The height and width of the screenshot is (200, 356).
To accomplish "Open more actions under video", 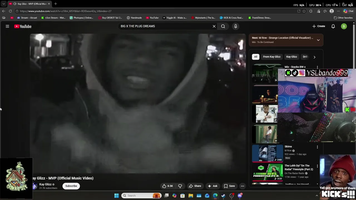I will pyautogui.click(x=243, y=186).
